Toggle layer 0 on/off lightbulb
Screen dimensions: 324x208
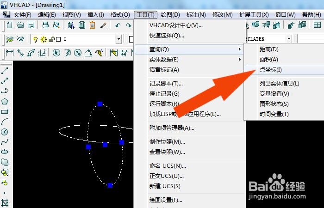(36, 39)
